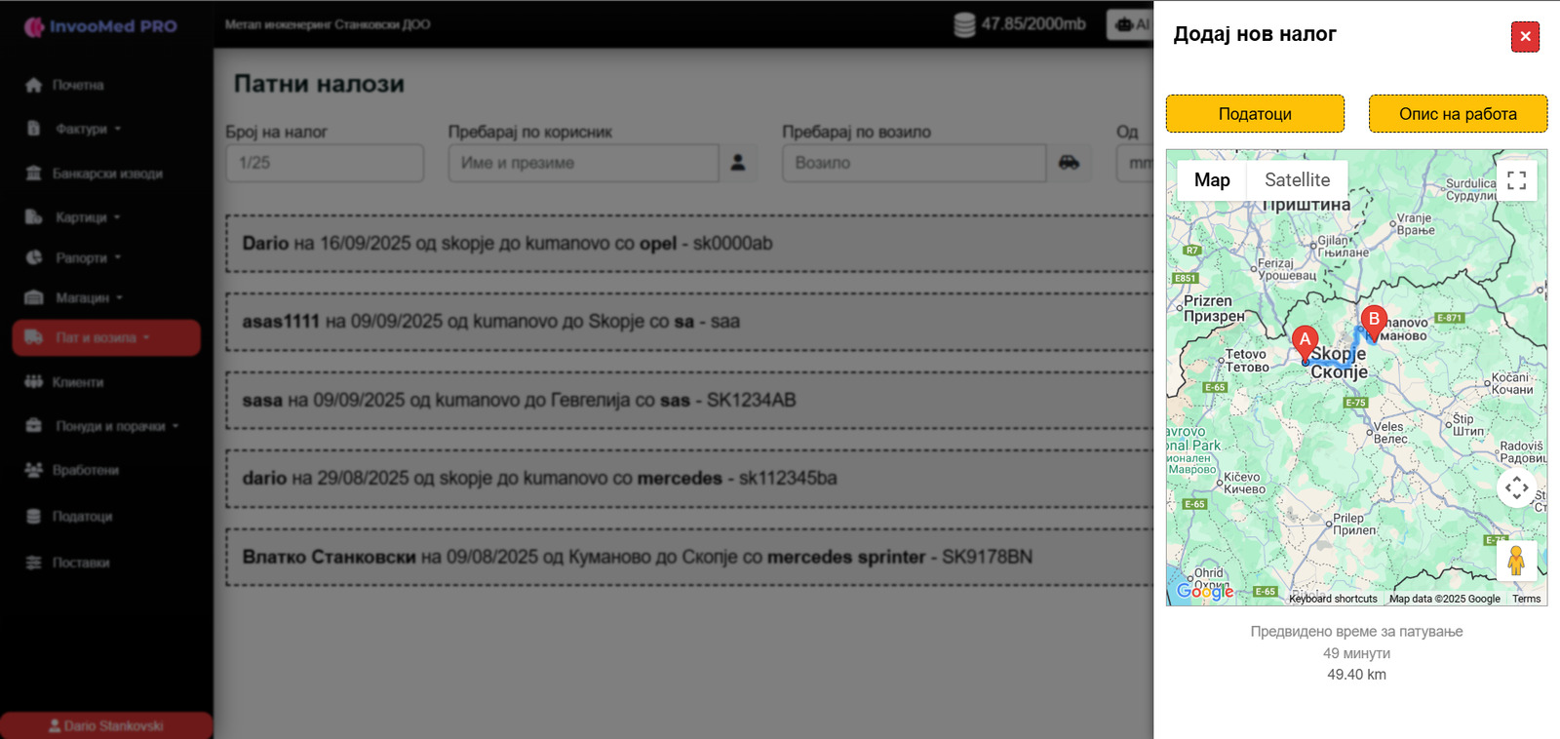Open the Податоци section

click(x=1255, y=114)
